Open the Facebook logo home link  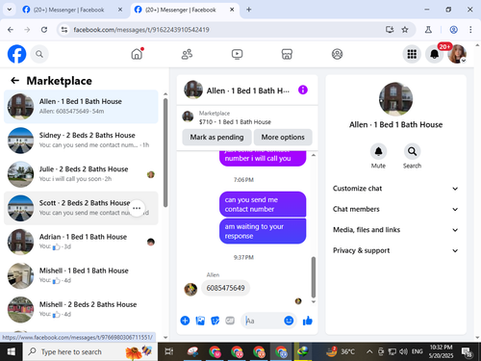[x=16, y=54]
